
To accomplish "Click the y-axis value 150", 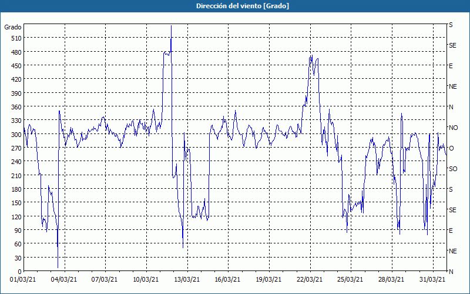I will click(16, 203).
